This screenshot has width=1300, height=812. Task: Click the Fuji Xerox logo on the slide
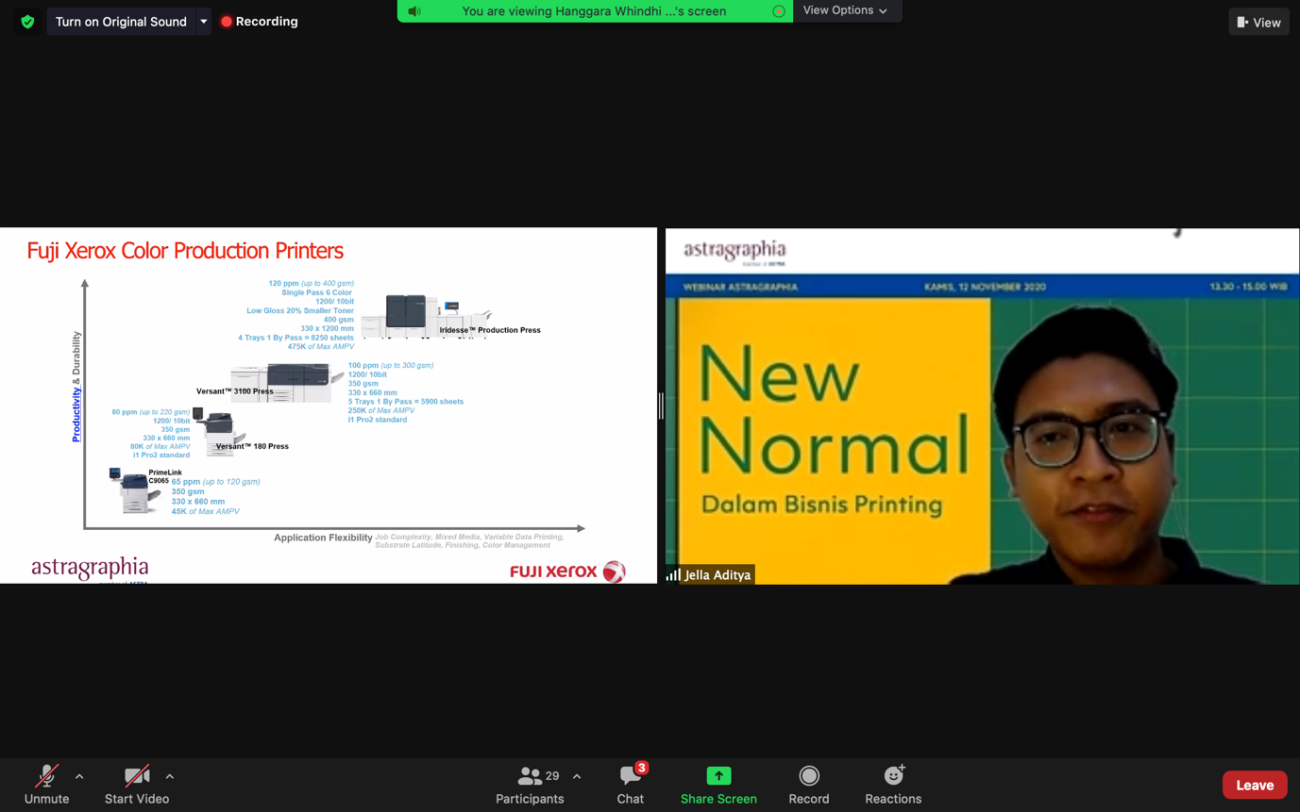(567, 572)
